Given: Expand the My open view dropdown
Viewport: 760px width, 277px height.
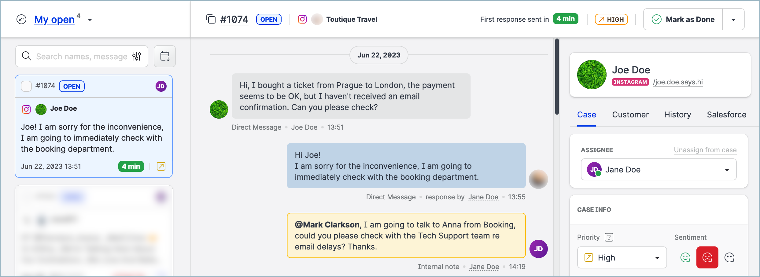Looking at the screenshot, I should tap(90, 20).
